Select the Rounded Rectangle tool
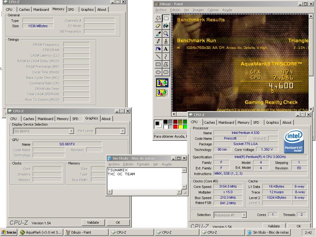Screen dimensions: 316x237 pos(166,72)
